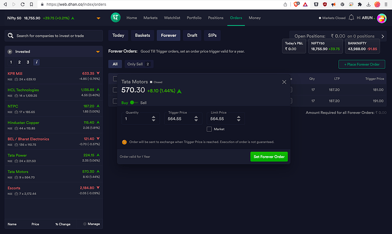392x234 pixels.
Task: Expand the Invested watchlist dropdown
Action: 98,52
